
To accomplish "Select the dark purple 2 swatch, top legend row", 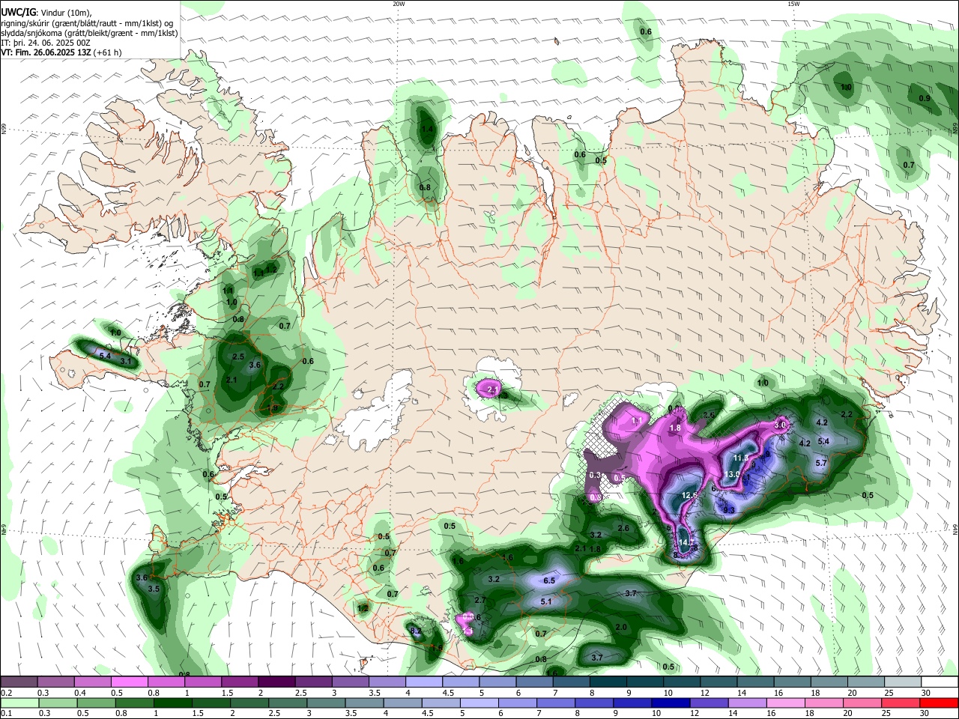I will 276,682.
